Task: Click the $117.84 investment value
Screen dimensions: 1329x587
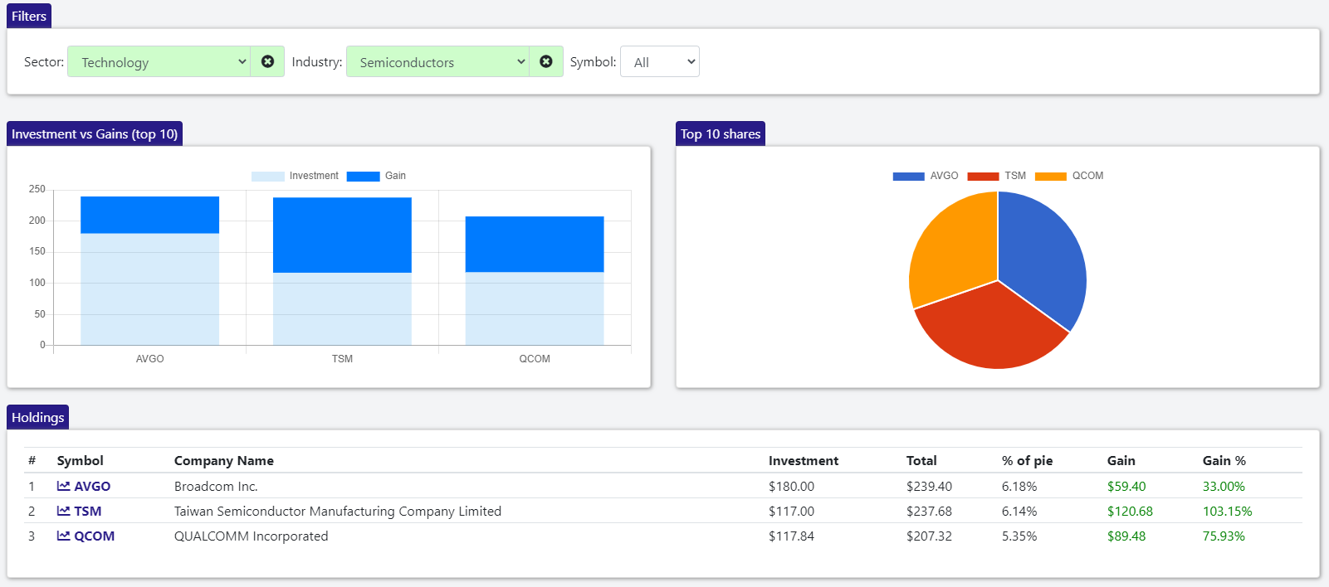Action: point(791,536)
